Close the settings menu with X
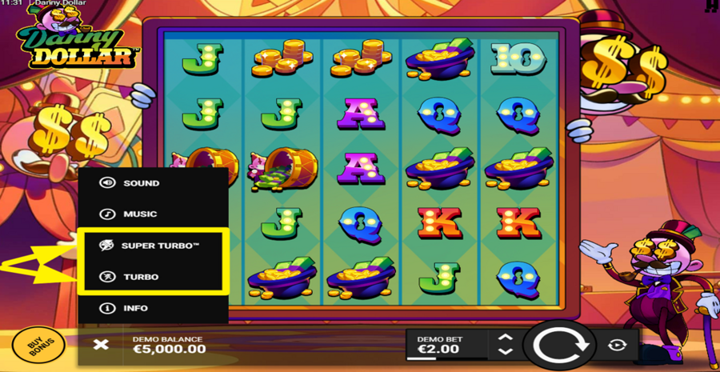 point(101,345)
